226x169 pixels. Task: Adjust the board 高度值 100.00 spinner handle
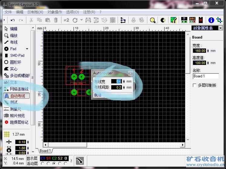click(x=208, y=63)
